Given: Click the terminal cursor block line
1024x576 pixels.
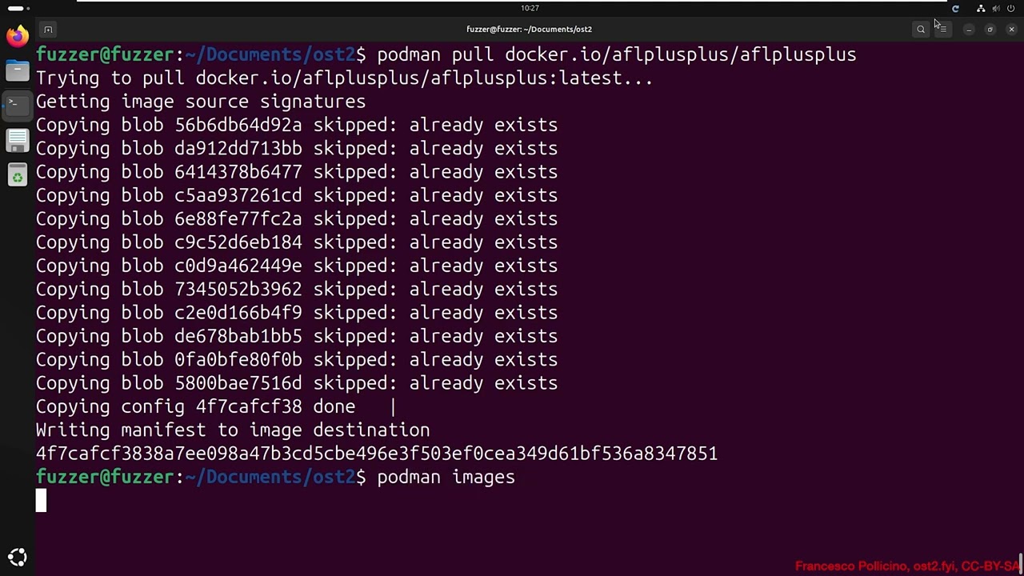Looking at the screenshot, I should (x=42, y=501).
